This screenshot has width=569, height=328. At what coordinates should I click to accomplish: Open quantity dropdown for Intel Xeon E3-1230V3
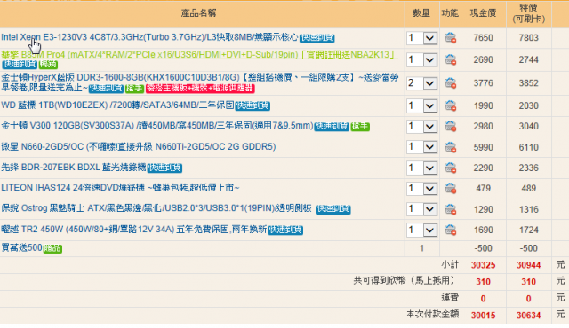click(x=421, y=37)
